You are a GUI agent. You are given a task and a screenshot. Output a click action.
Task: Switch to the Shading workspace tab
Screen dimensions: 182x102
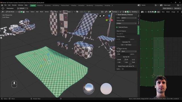pos(74,5)
